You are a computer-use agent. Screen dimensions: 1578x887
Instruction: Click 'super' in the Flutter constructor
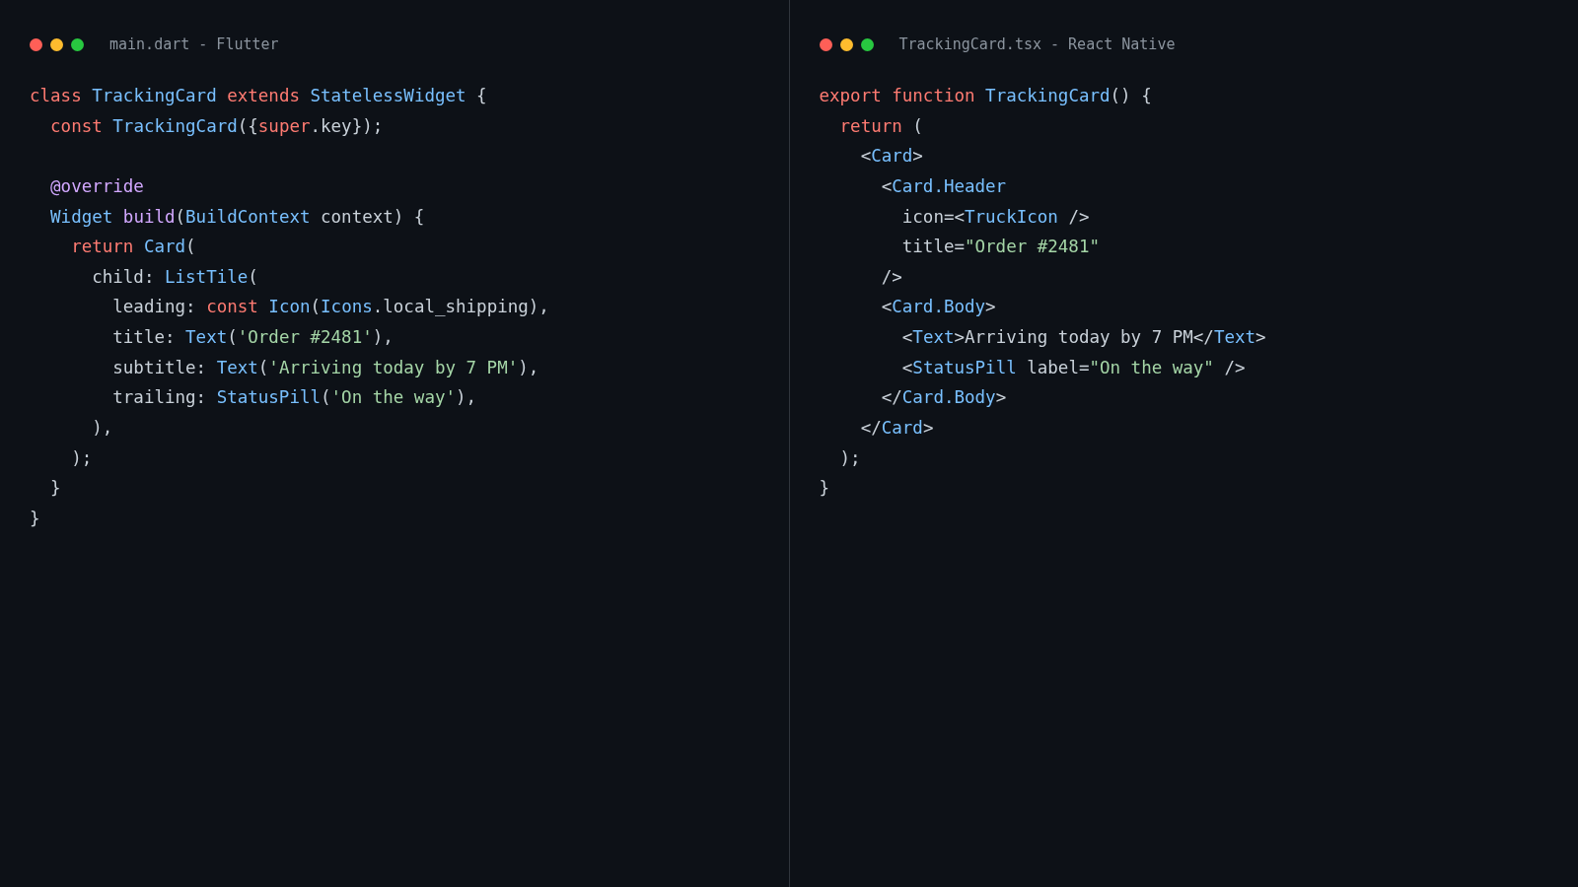click(x=284, y=126)
